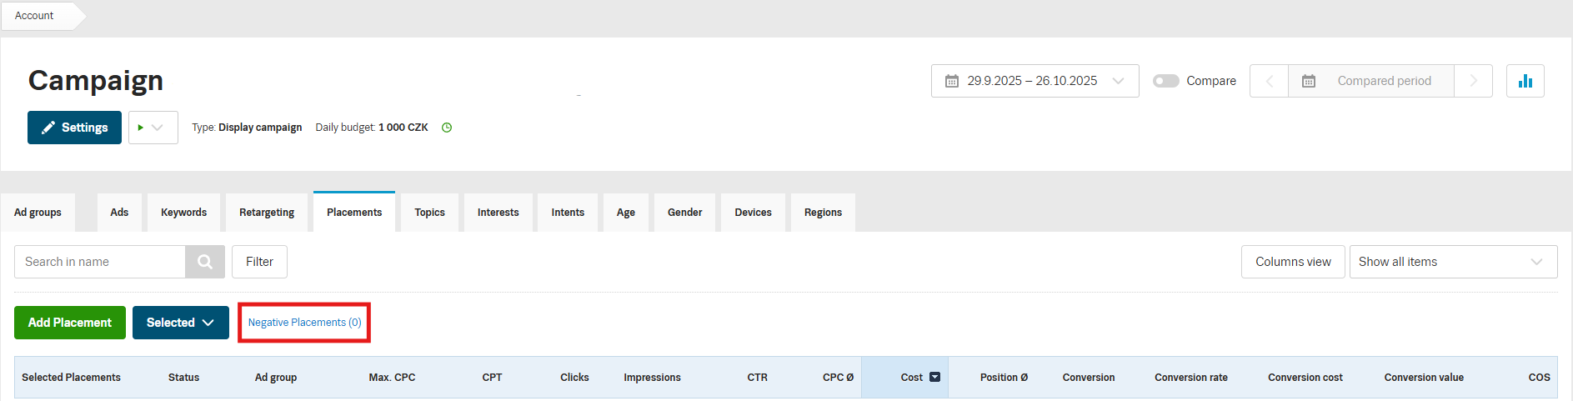This screenshot has height=401, width=1573.
Task: Open the bar chart graph view
Action: point(1525,81)
